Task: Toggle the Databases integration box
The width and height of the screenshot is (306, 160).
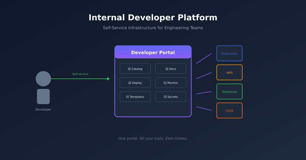Action: click(229, 91)
